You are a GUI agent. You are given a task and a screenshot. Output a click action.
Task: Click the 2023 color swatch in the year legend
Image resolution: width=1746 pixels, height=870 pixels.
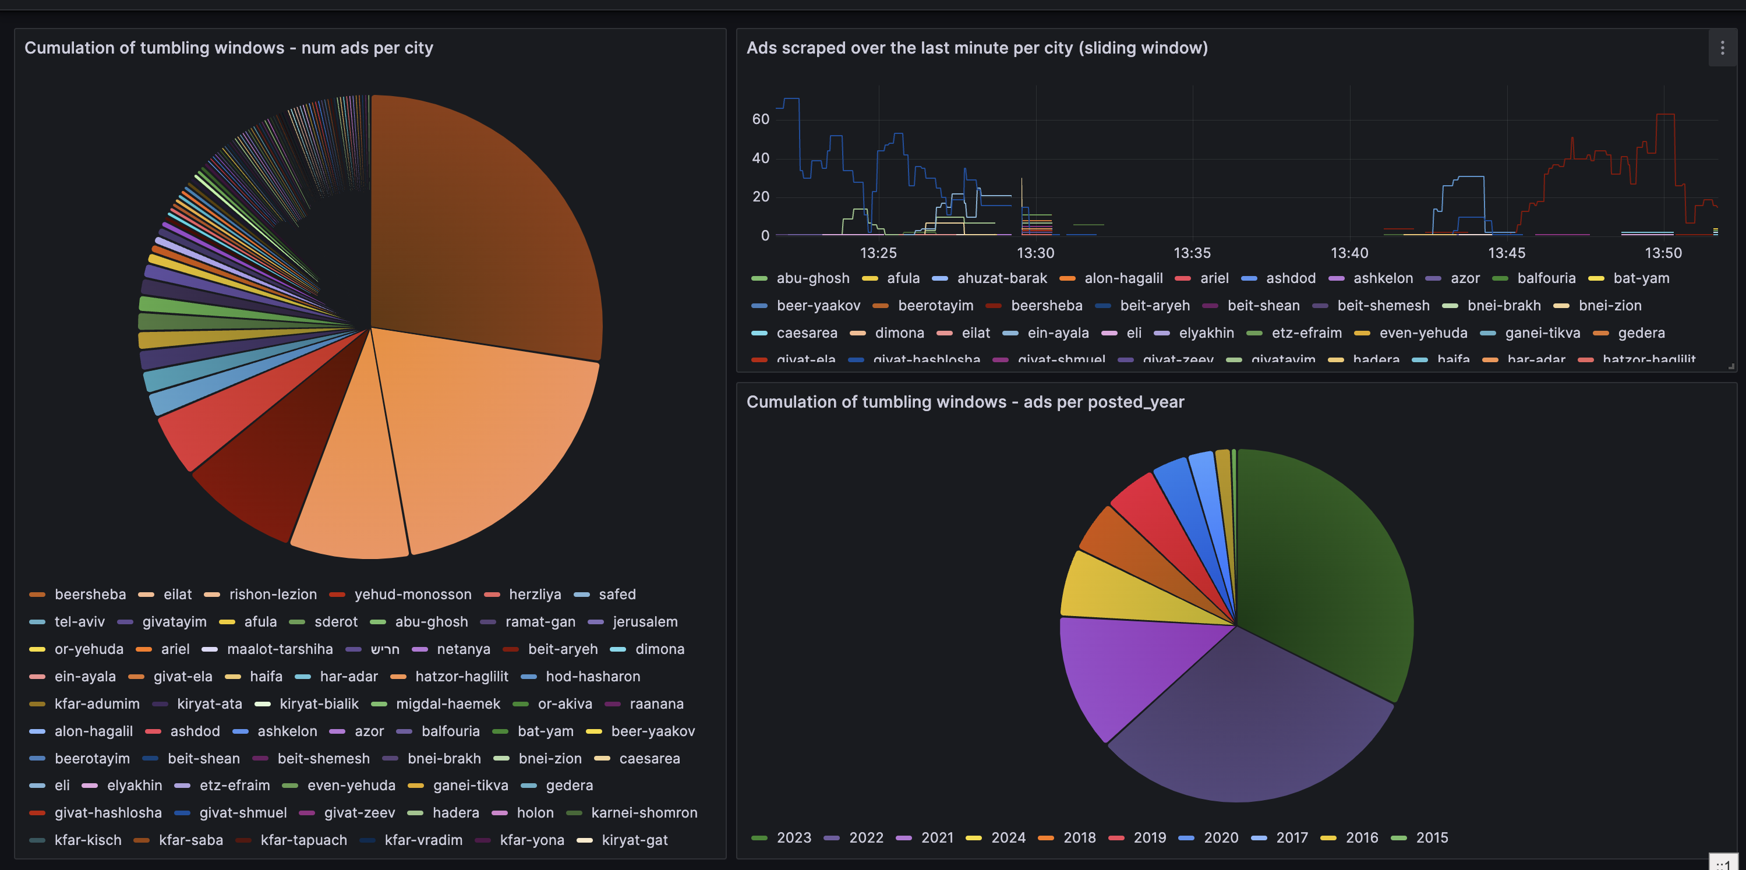pos(759,838)
